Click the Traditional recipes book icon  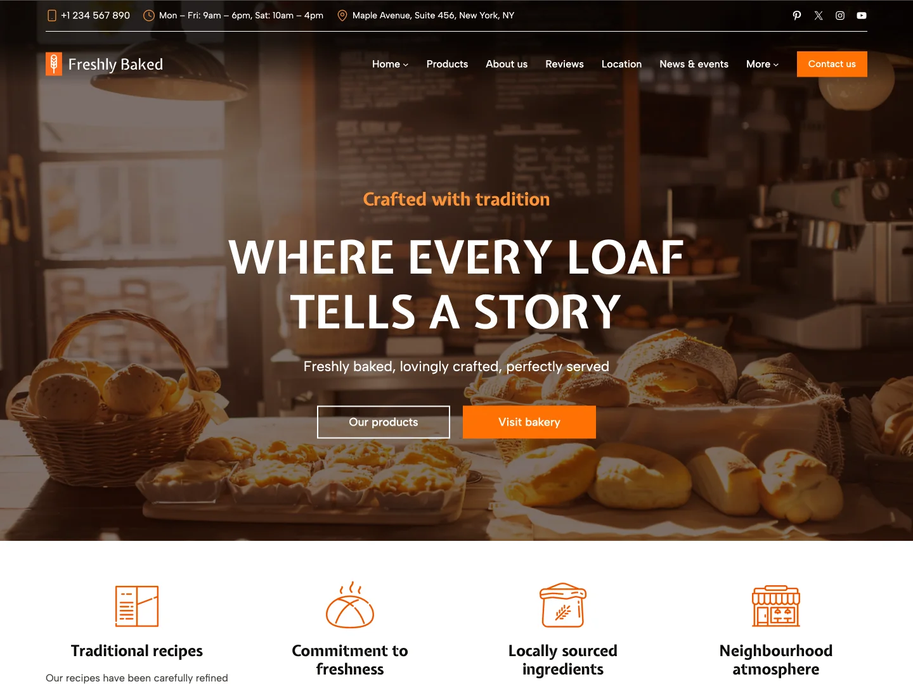tap(137, 606)
